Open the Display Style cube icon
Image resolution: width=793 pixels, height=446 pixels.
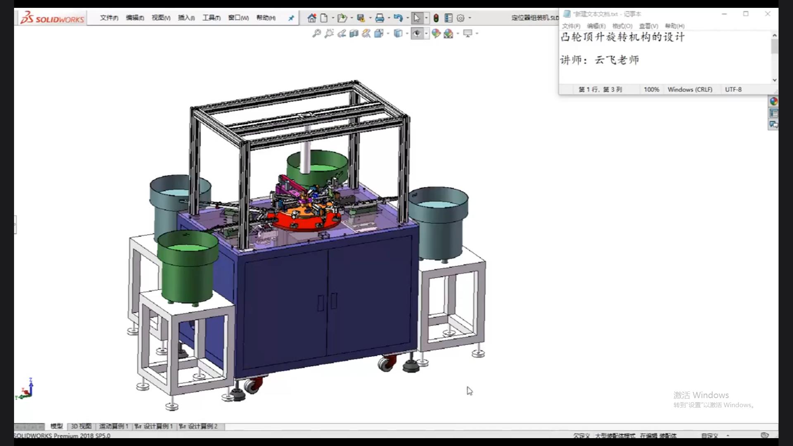coord(398,33)
